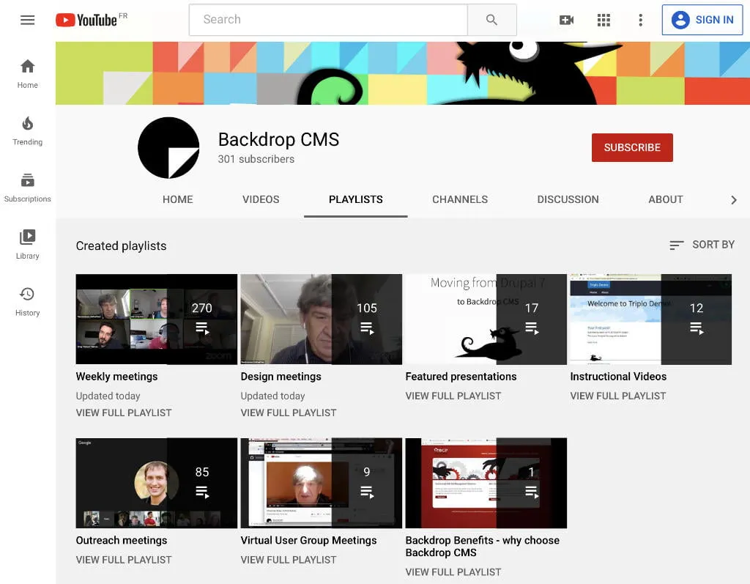View full playlist for Weekly meetings
Screen dimensions: 750x584
pos(123,413)
